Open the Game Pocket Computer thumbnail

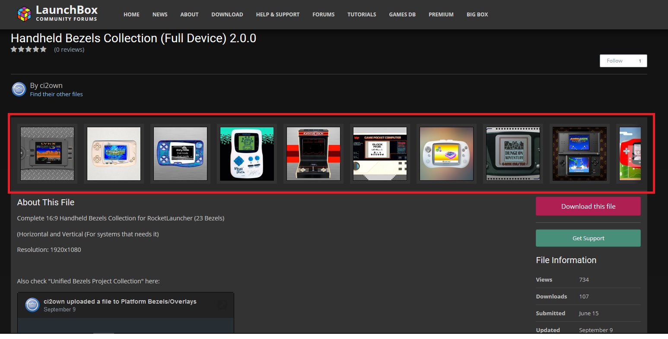[x=380, y=154]
